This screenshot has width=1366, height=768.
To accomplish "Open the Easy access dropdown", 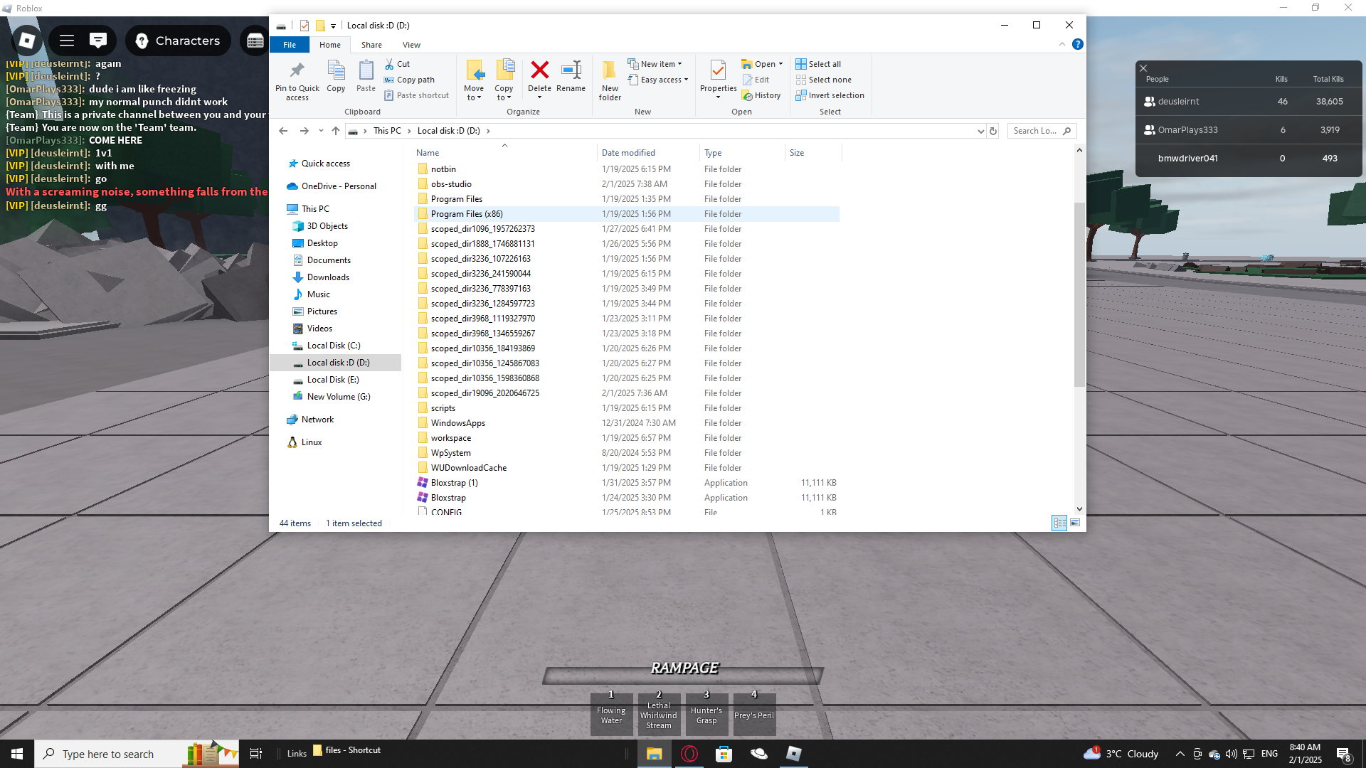I will [x=658, y=80].
